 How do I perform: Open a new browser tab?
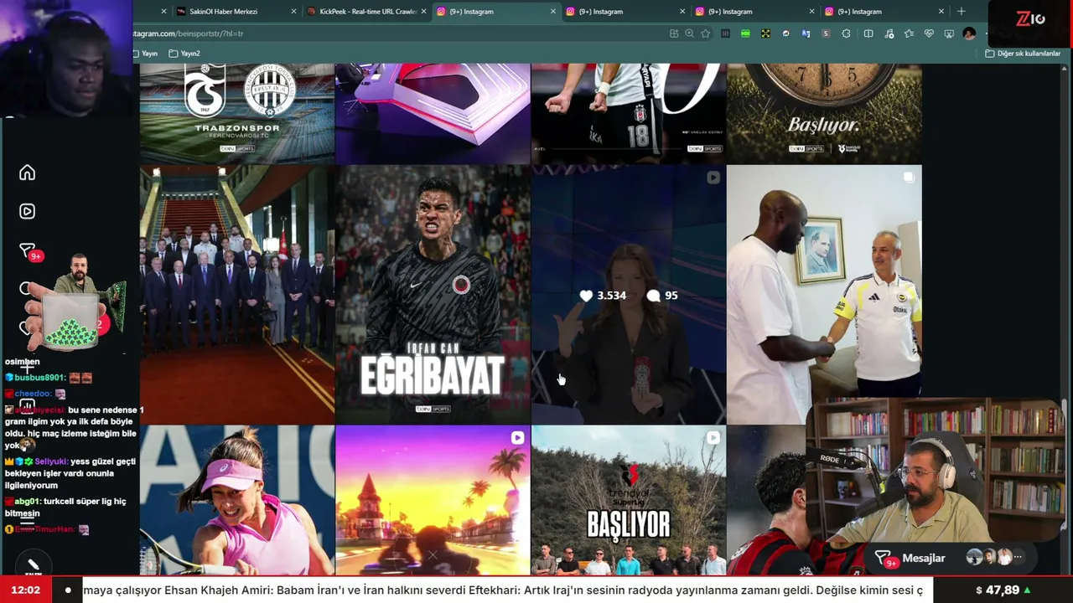962,12
